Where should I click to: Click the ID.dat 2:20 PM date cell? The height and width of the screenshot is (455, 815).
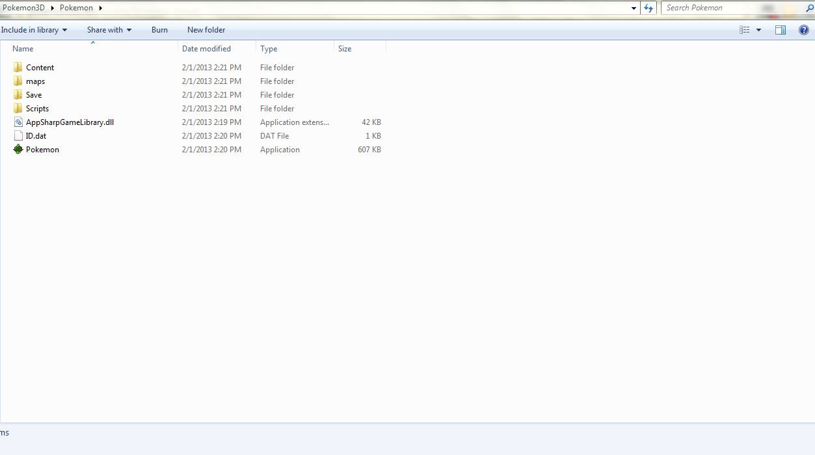tap(211, 136)
